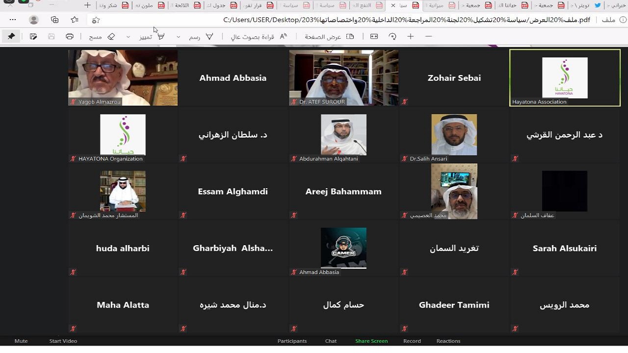Open the ملف menu
628x353 pixels.
pos(608,20)
